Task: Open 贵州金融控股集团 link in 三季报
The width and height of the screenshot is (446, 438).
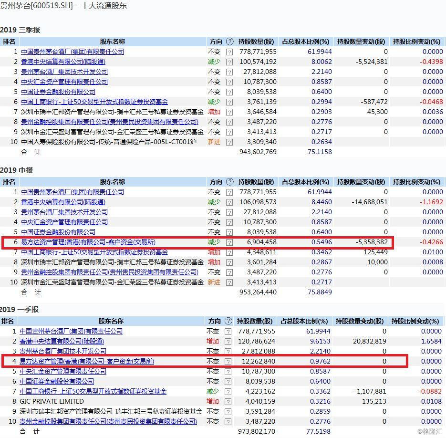Action: pos(110,122)
